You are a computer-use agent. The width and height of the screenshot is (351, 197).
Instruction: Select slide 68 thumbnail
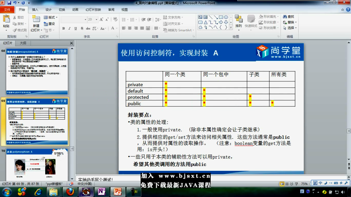tap(37, 71)
